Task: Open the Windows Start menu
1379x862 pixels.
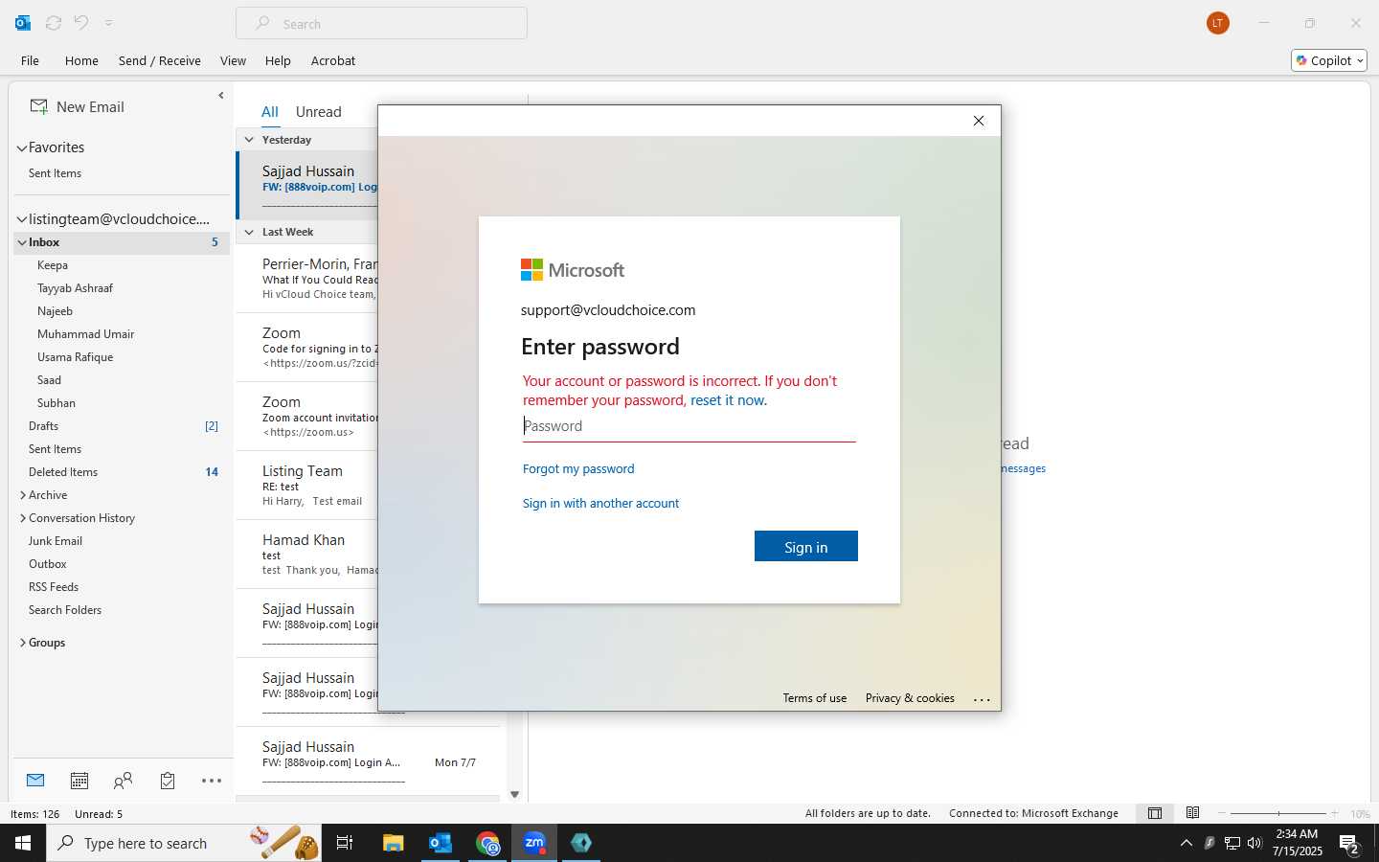Action: click(23, 843)
